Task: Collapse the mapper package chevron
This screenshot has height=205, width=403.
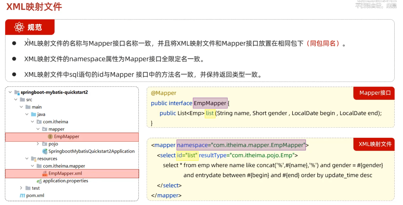Action: 38,129
